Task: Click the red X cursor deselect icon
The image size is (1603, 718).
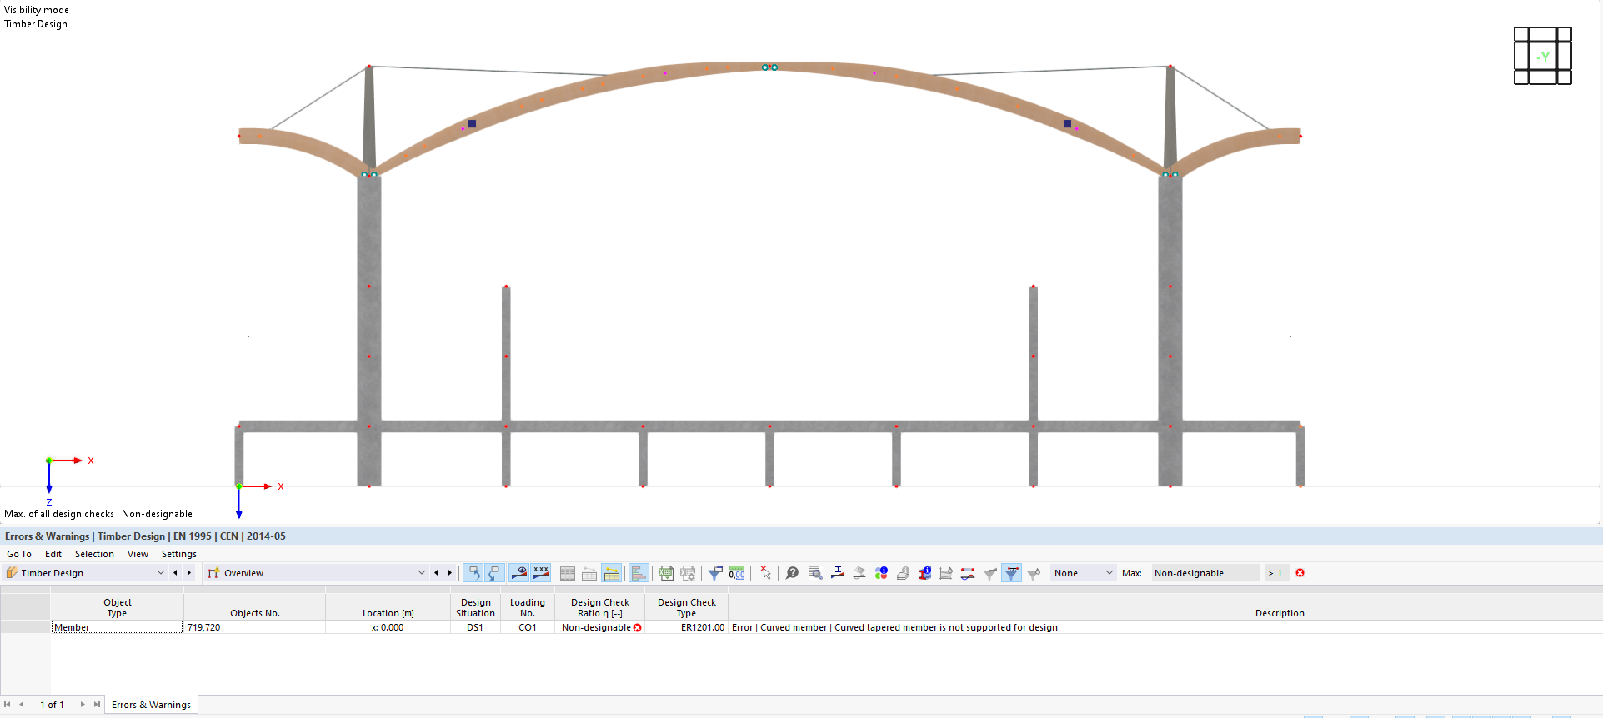Action: click(765, 573)
